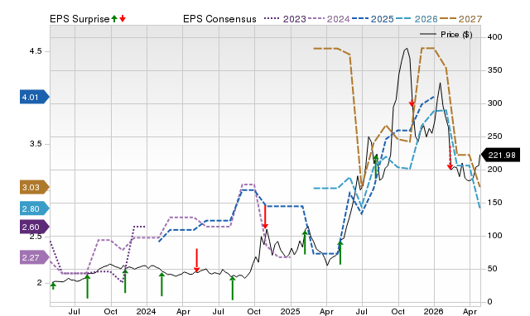Click the 2.80 light blue EPS tag
The width and height of the screenshot is (530, 316).
pos(35,209)
